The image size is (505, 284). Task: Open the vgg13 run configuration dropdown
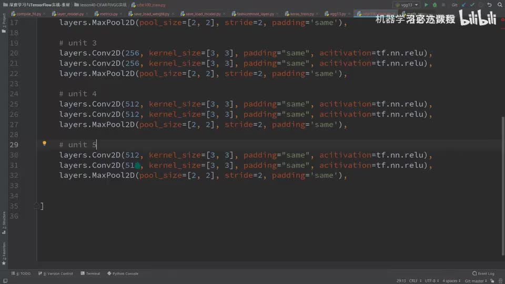coord(407,5)
